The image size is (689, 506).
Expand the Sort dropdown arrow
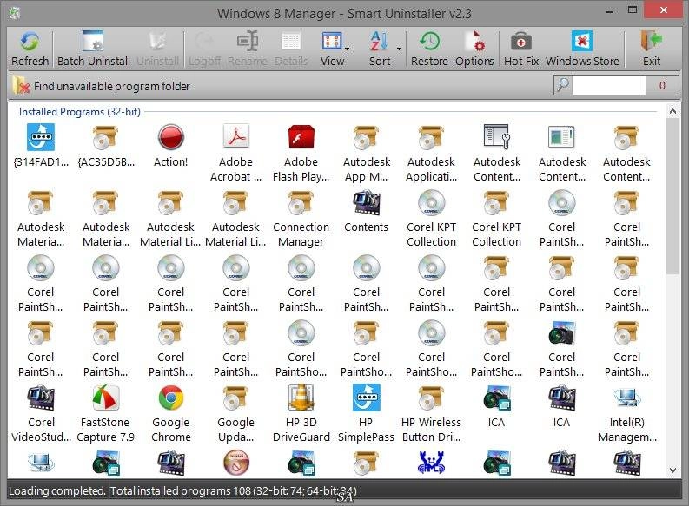pyautogui.click(x=399, y=49)
